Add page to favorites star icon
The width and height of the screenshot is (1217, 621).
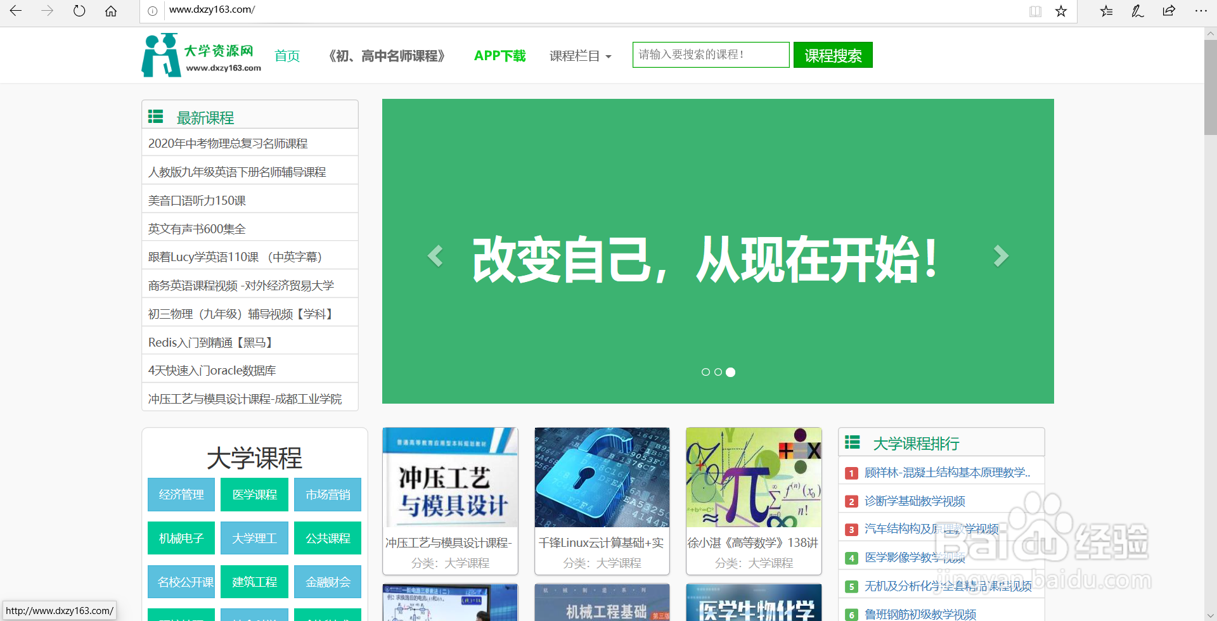[x=1061, y=11]
